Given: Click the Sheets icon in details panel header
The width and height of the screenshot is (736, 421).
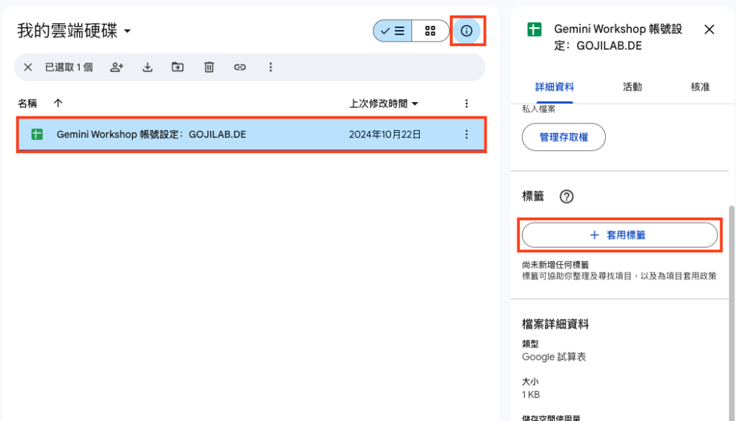Looking at the screenshot, I should pos(534,29).
